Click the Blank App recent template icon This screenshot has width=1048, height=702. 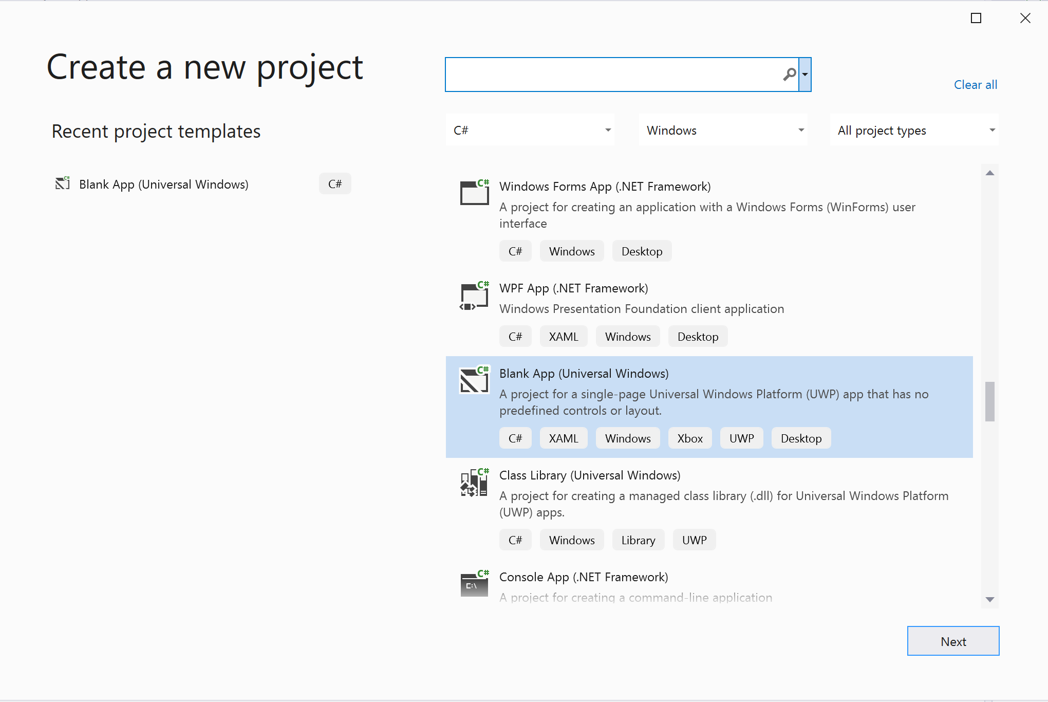pos(63,184)
